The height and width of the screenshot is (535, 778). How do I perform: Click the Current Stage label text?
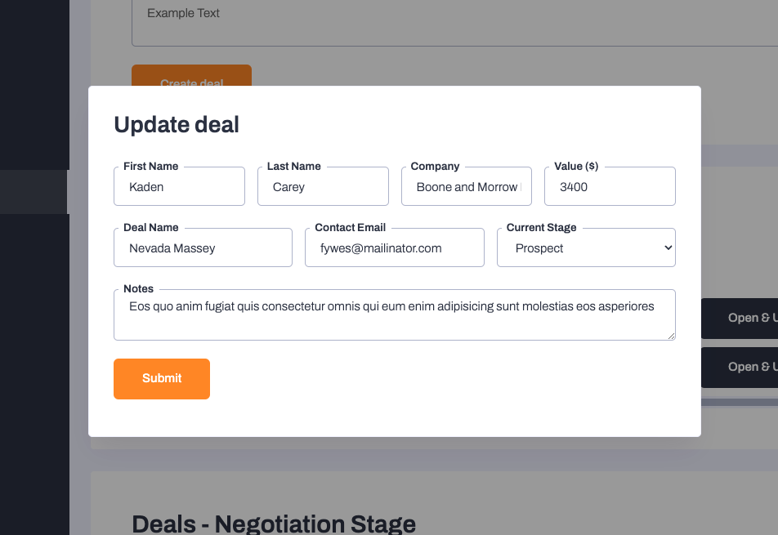point(541,228)
